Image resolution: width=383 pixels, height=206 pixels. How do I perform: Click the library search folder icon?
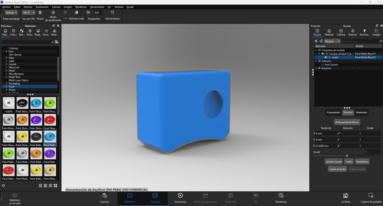click(x=57, y=42)
